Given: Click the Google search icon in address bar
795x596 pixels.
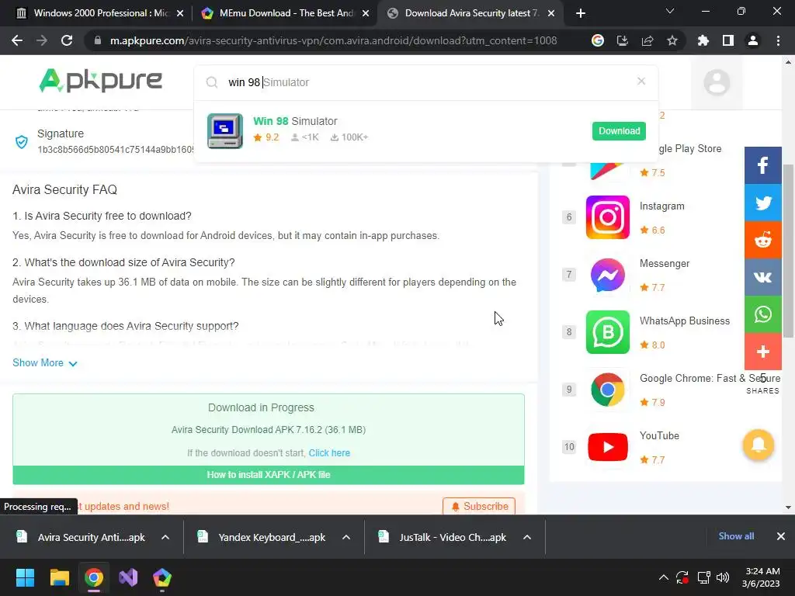Looking at the screenshot, I should [597, 40].
